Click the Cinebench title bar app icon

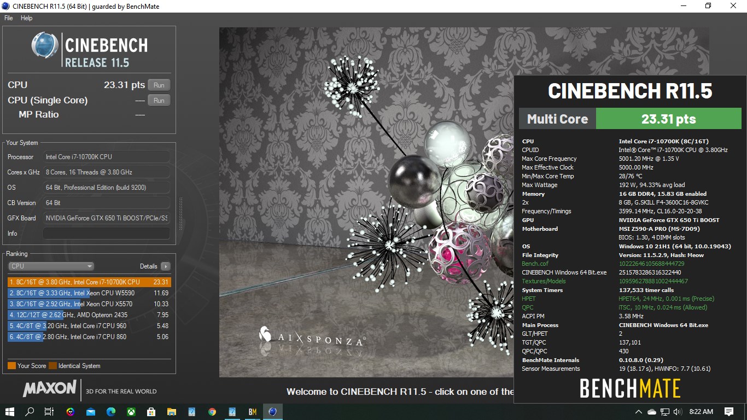5,6
